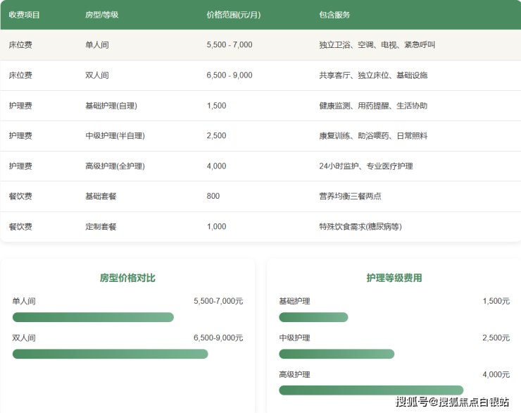Image resolution: width=521 pixels, height=413 pixels.
Task: Click the 2,500元 中级护理 chart bar
Action: (x=337, y=354)
